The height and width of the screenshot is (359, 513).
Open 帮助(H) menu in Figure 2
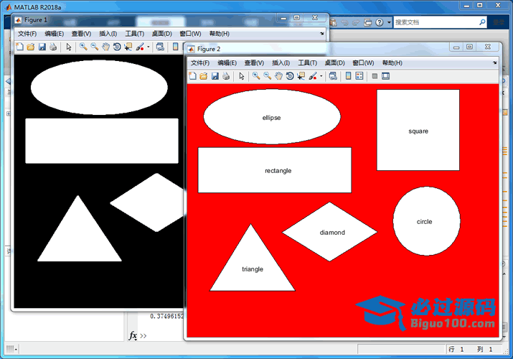(x=392, y=63)
